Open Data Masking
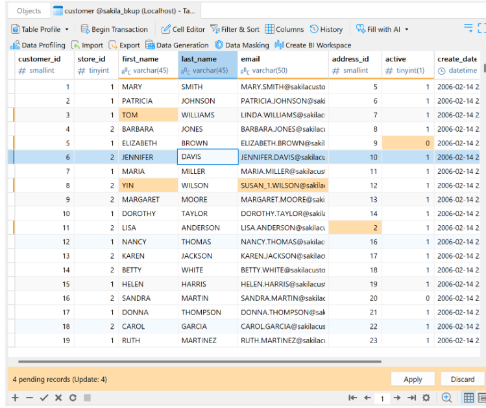Screen dimensions: 486x408 pos(242,45)
